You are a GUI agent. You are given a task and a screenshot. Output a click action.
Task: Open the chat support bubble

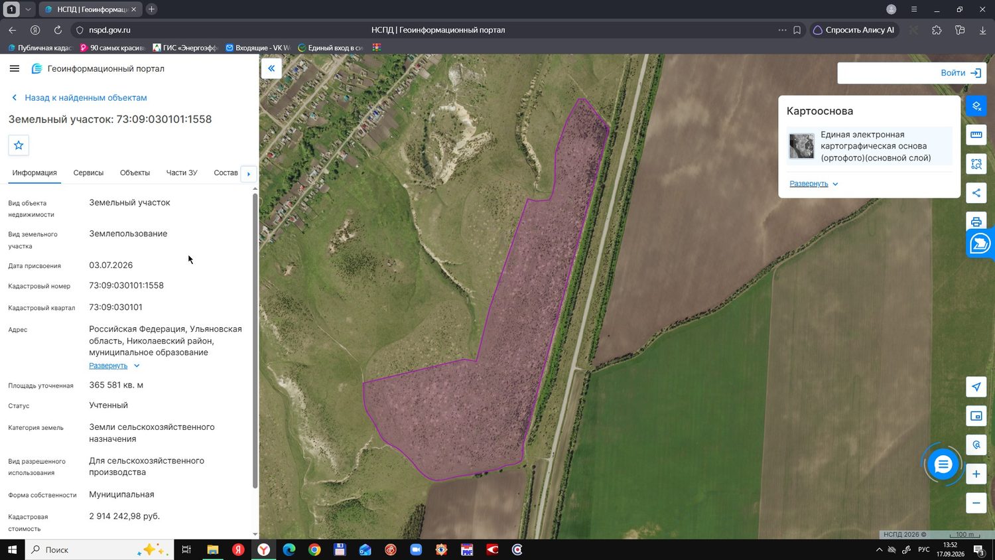tap(943, 464)
